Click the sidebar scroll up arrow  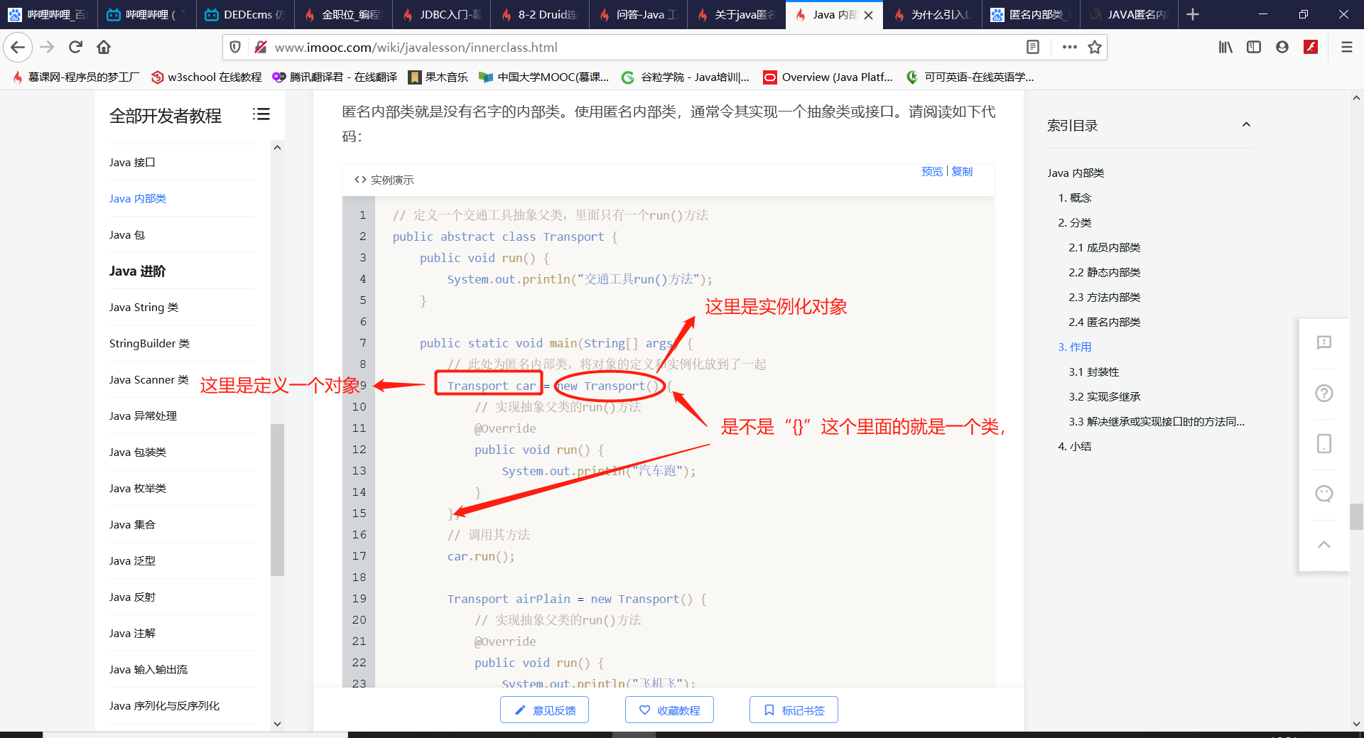pos(277,147)
